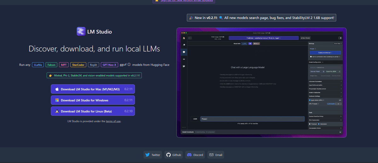Expand Model Initialization section in preview
Viewport: 378px width, 163px height.
(325, 92)
